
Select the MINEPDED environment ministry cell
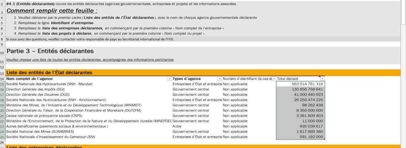pos(89,121)
